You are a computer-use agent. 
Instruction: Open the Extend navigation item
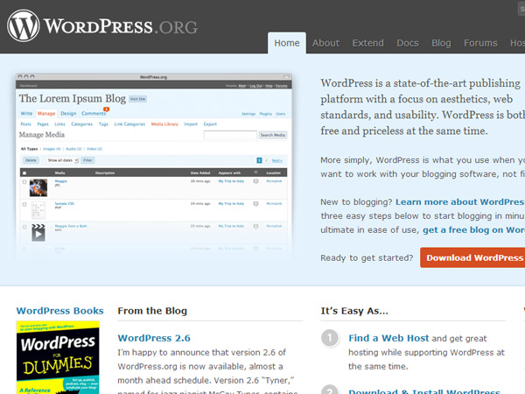(x=368, y=43)
